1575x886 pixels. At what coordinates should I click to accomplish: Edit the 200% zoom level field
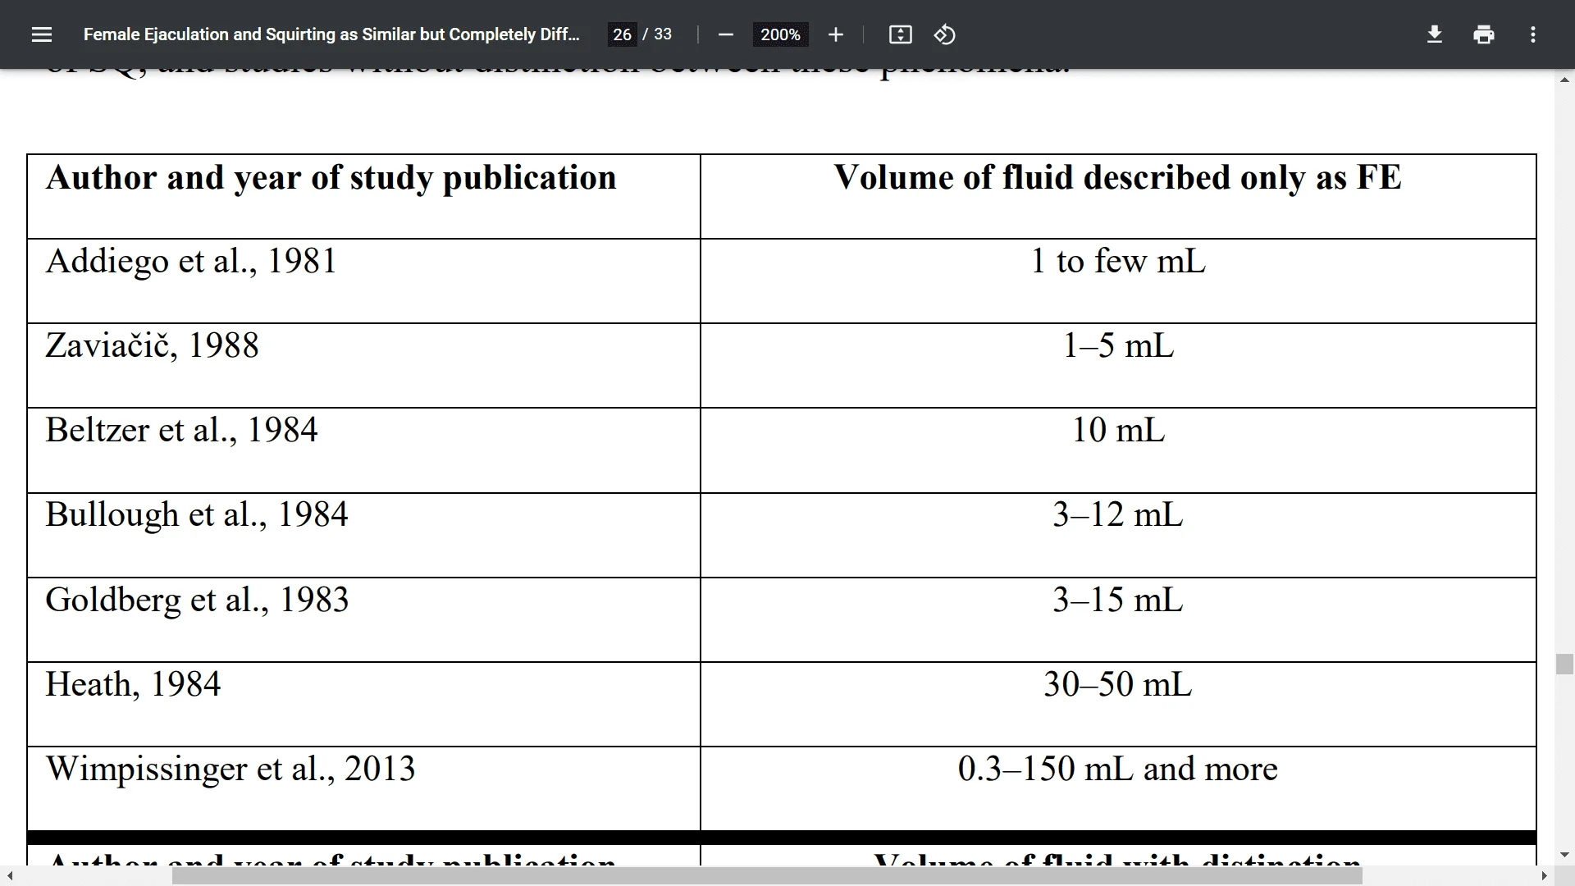tap(780, 34)
